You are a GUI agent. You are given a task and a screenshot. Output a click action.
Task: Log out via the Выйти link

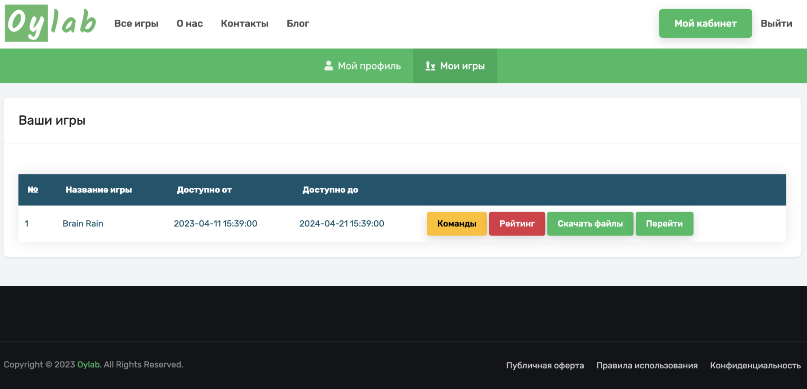coord(777,23)
